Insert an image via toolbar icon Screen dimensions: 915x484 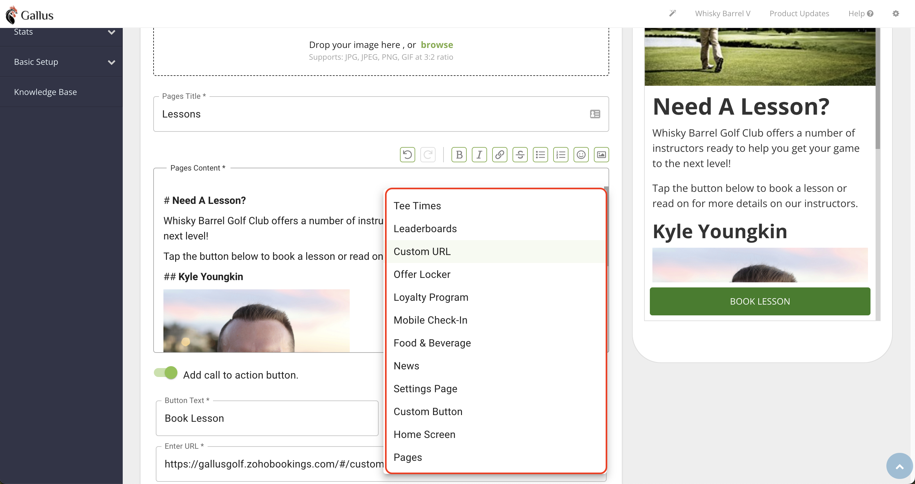pos(601,155)
